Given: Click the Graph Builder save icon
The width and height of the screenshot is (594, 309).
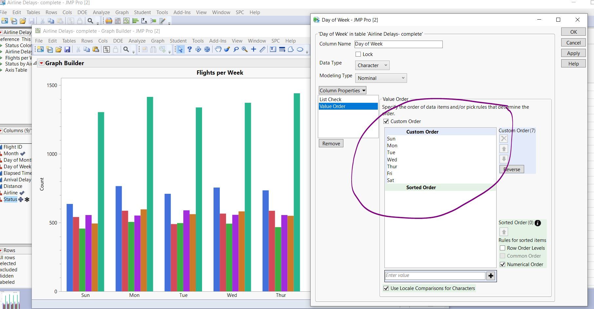Looking at the screenshot, I should [67, 49].
